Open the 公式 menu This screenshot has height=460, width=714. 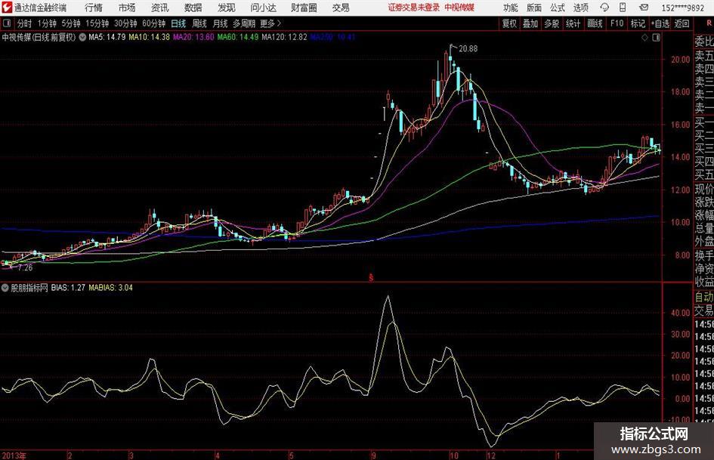pyautogui.click(x=558, y=8)
